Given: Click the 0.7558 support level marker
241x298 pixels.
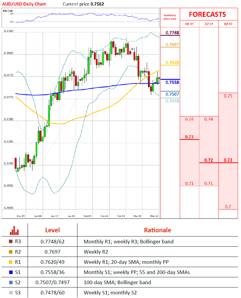Looking at the screenshot, I should point(172,82).
